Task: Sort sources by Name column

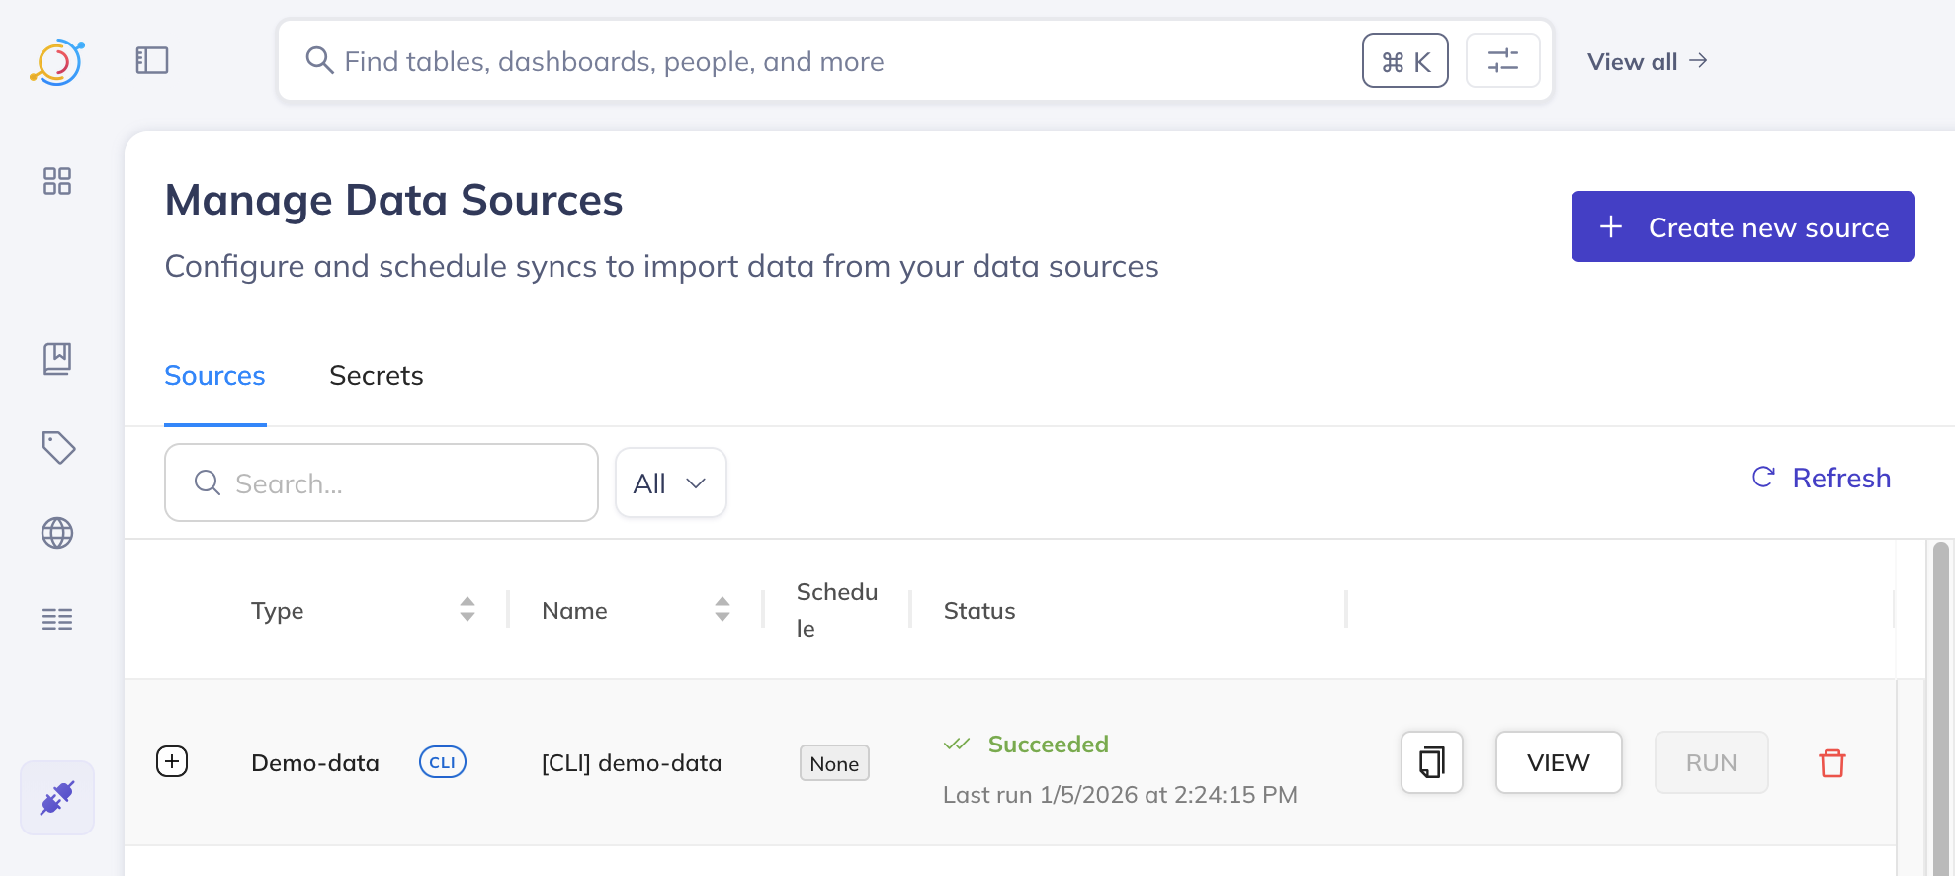Action: tap(722, 610)
